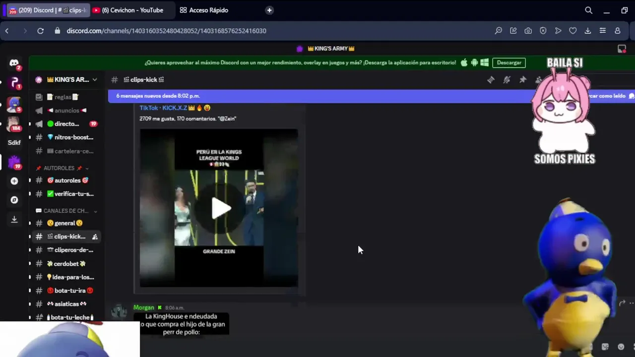Click the Descargar button in banner
This screenshot has height=357, width=635.
(x=509, y=62)
